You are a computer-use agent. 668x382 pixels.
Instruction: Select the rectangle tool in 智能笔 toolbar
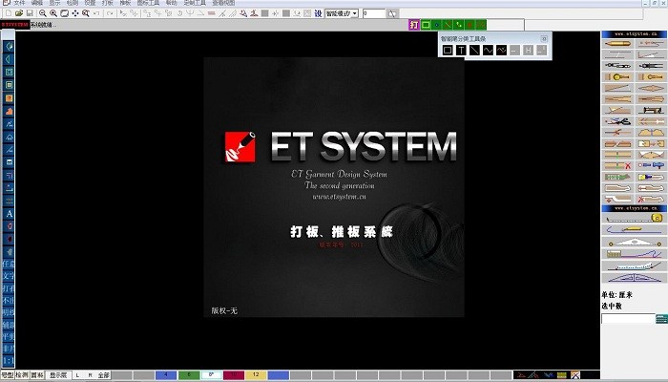click(x=448, y=51)
